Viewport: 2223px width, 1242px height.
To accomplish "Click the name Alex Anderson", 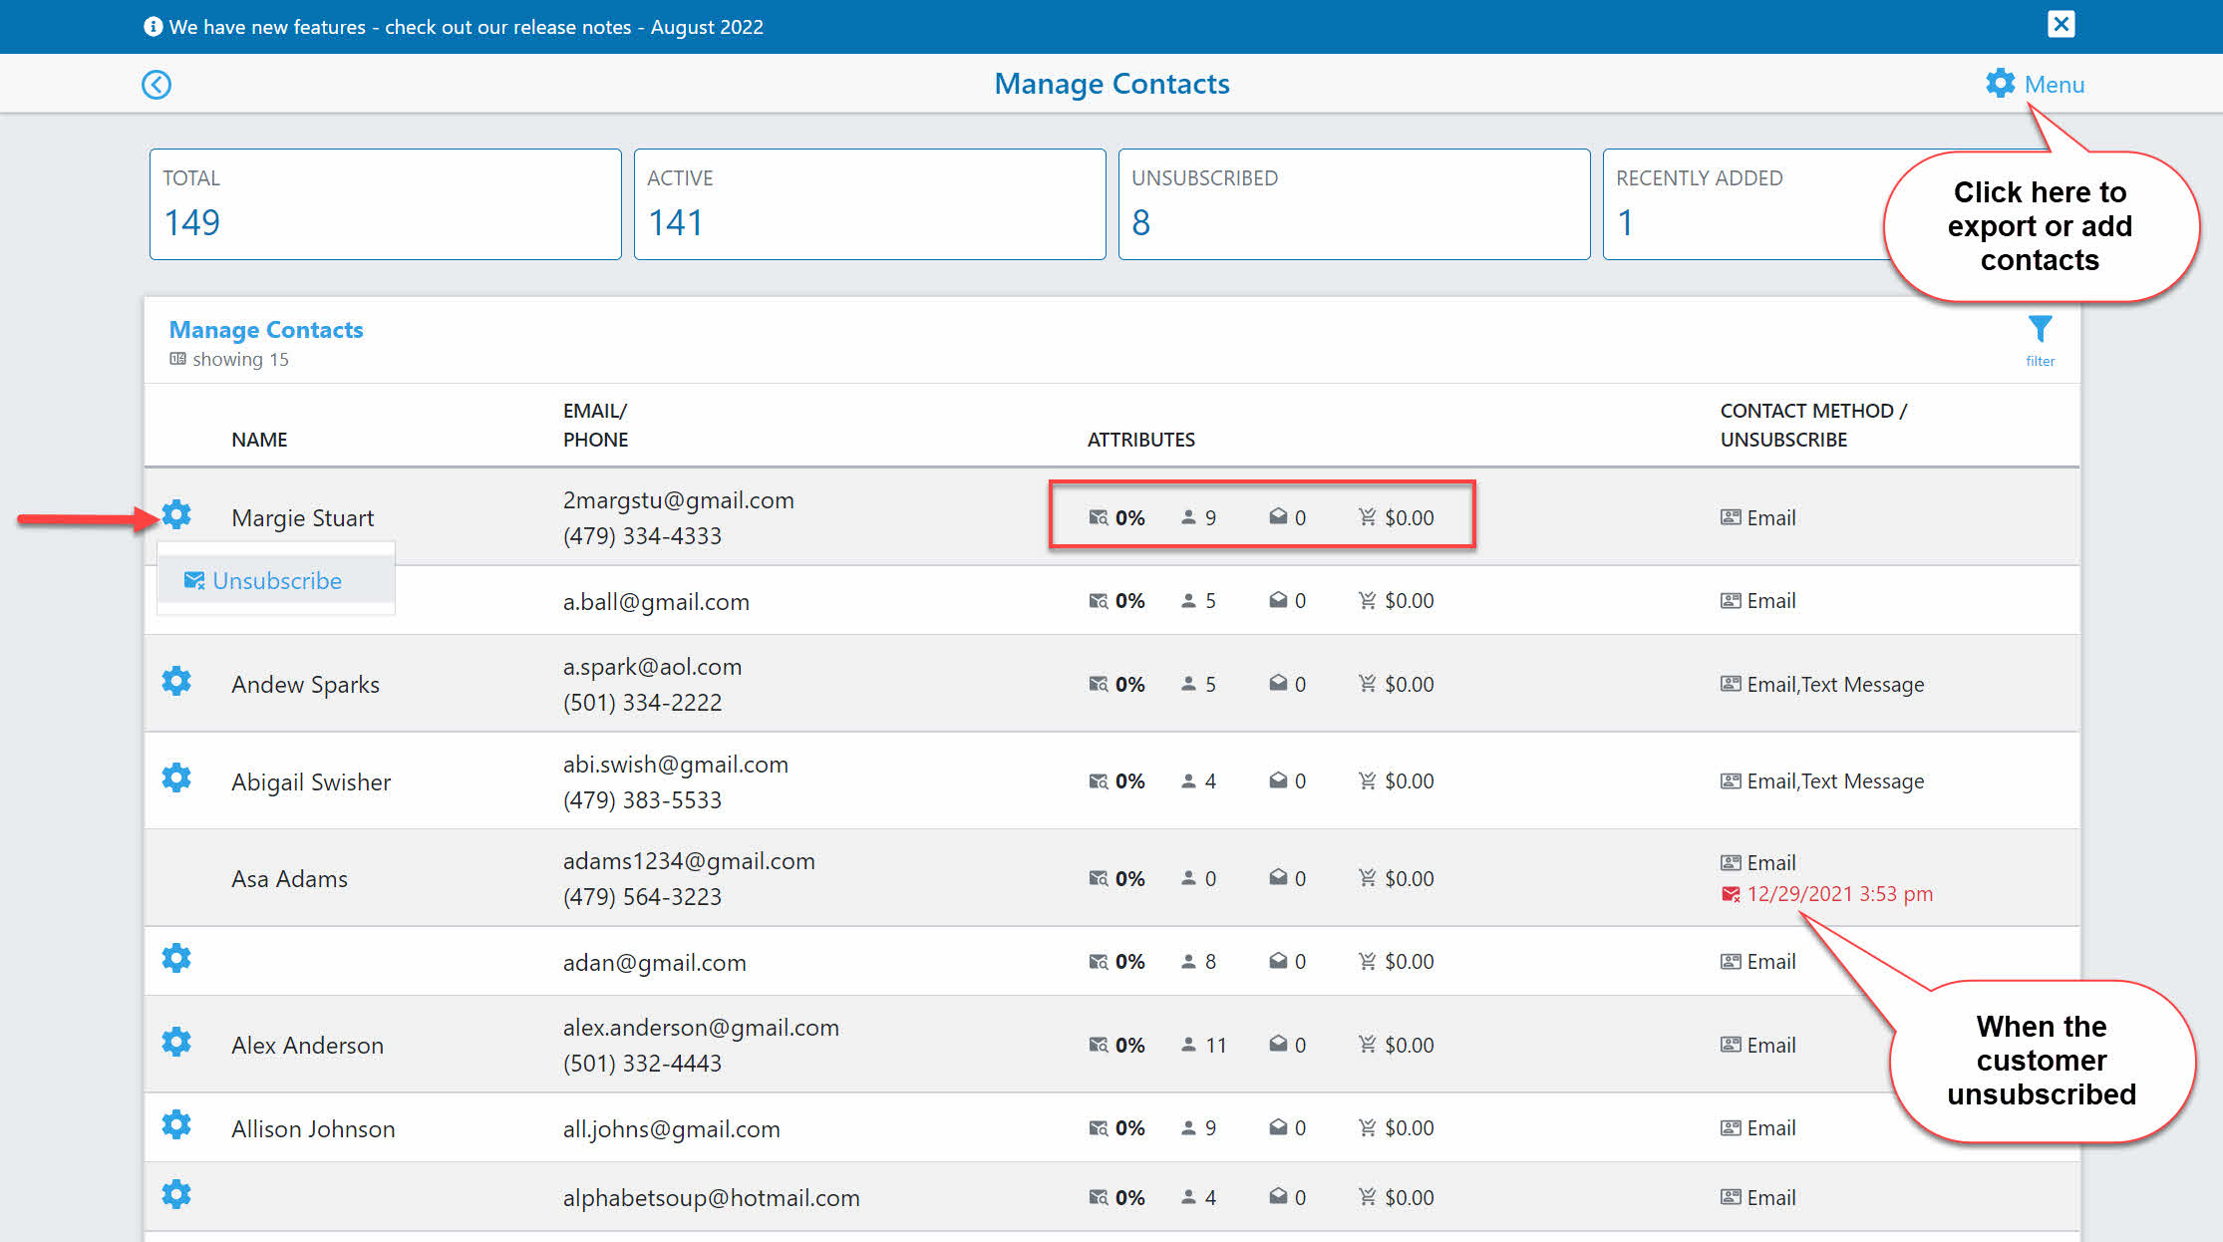I will tap(307, 1046).
